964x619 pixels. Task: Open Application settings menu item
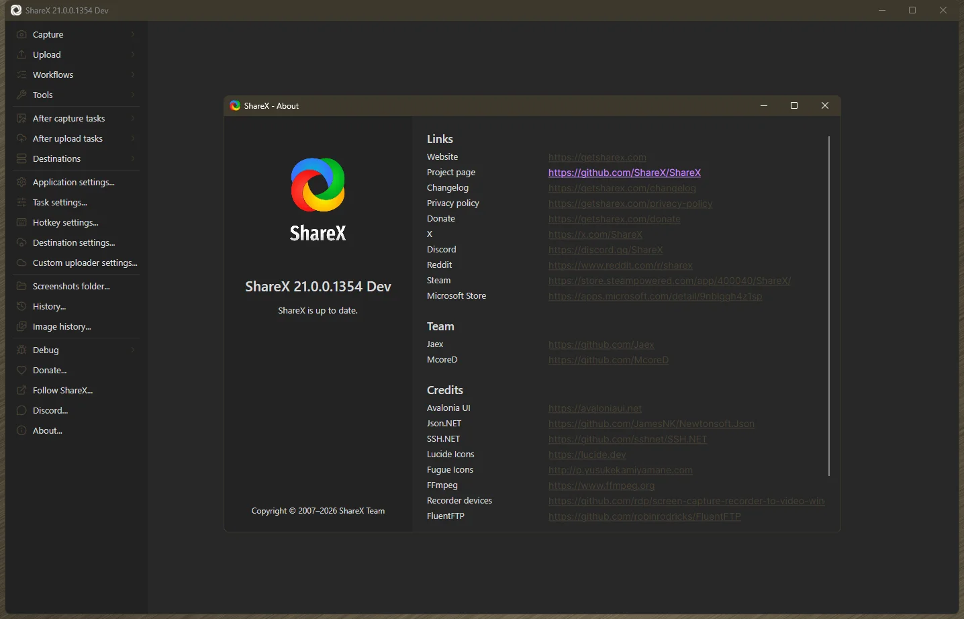click(x=76, y=182)
